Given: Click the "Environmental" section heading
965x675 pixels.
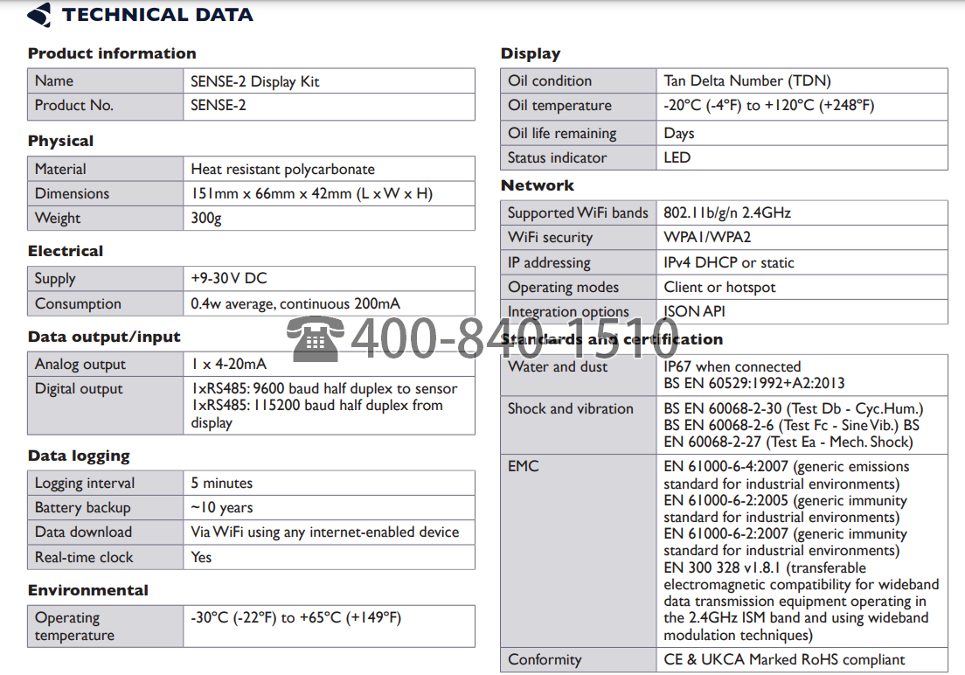Looking at the screenshot, I should (x=88, y=591).
